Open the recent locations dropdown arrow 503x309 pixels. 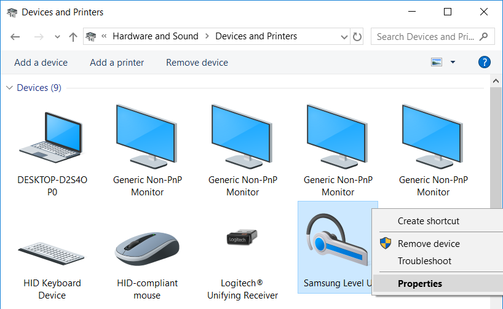point(57,37)
